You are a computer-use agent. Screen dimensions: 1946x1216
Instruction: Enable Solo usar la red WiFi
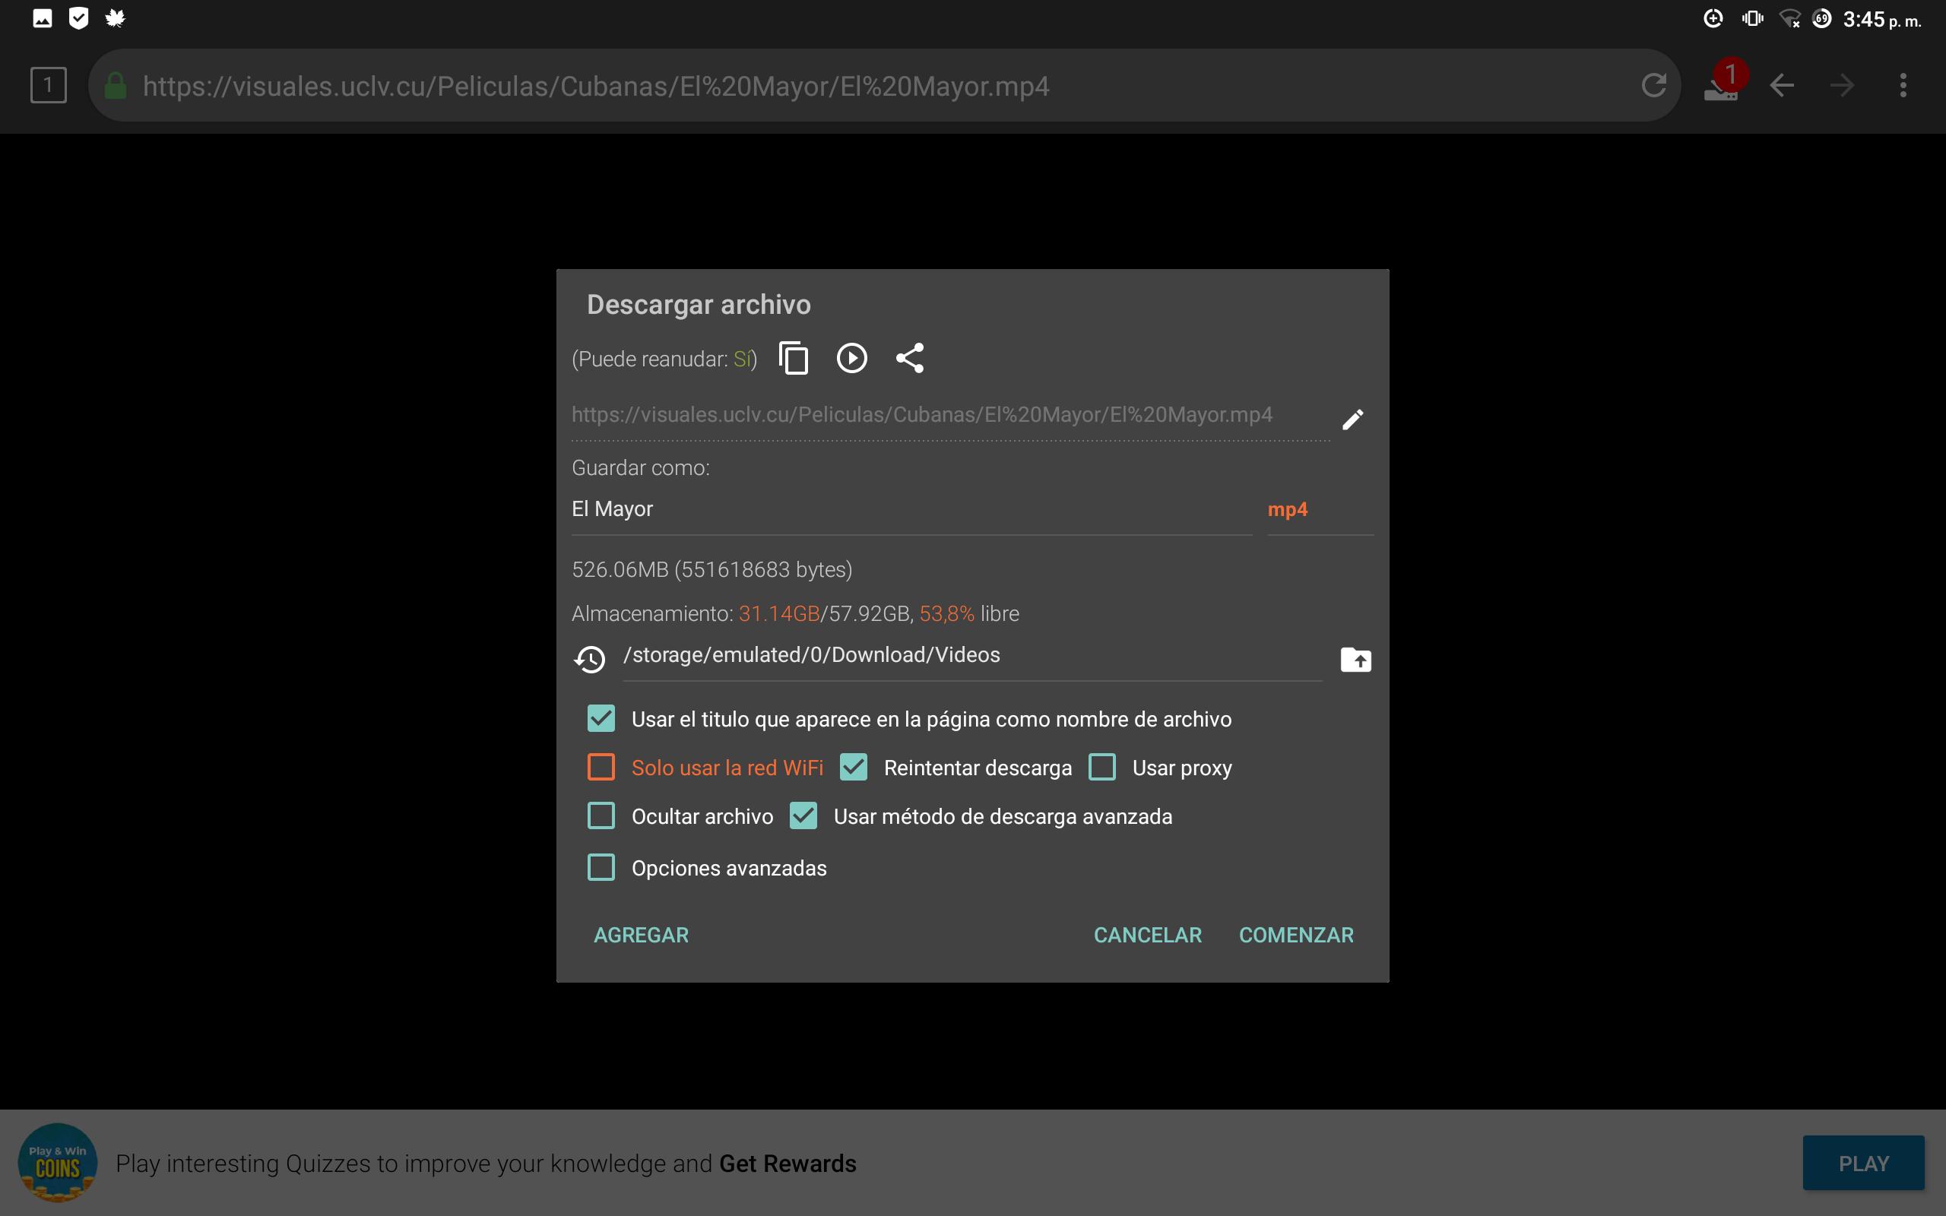tap(601, 768)
